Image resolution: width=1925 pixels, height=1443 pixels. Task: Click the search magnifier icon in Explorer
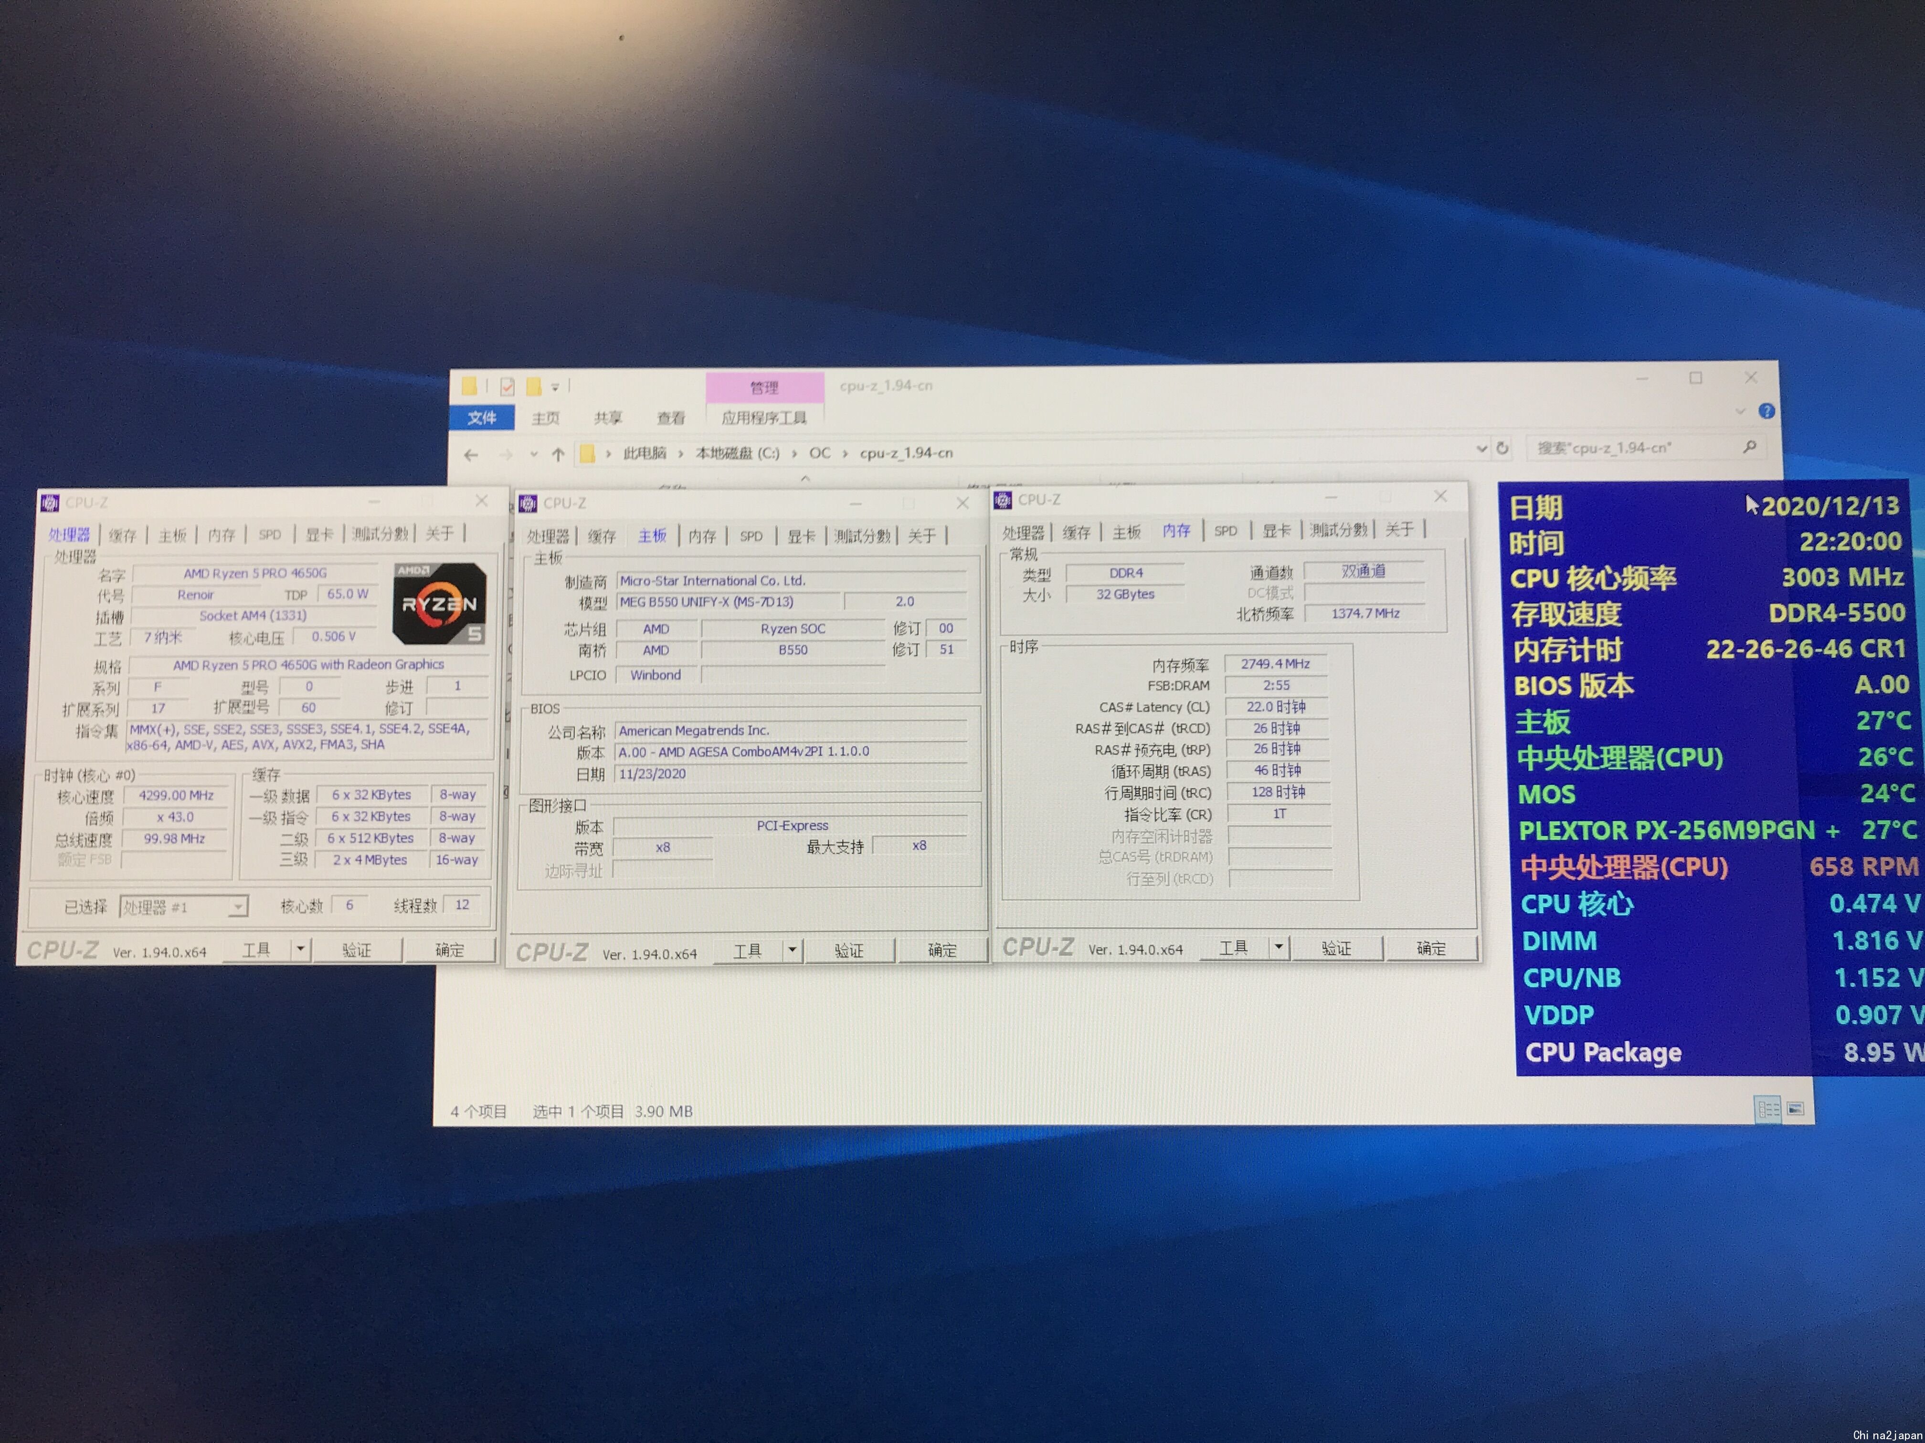coord(1749,446)
